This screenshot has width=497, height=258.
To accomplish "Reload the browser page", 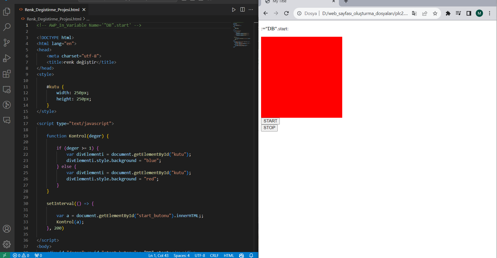I will point(286,13).
